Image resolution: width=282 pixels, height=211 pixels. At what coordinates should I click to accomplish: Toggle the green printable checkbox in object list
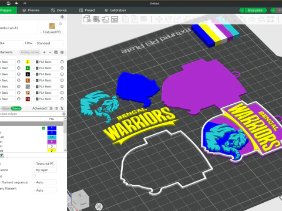(x=43, y=128)
